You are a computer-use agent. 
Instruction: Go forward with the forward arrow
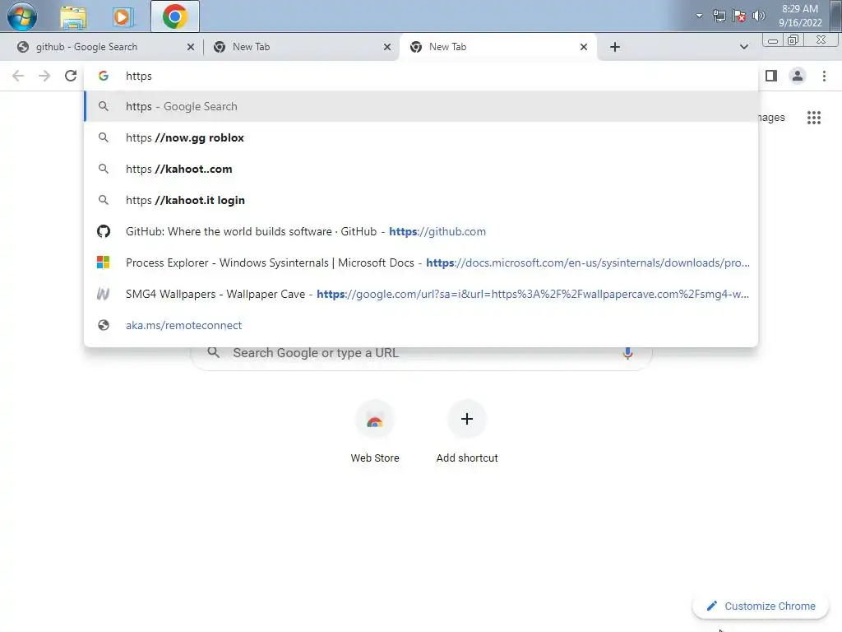coord(44,76)
